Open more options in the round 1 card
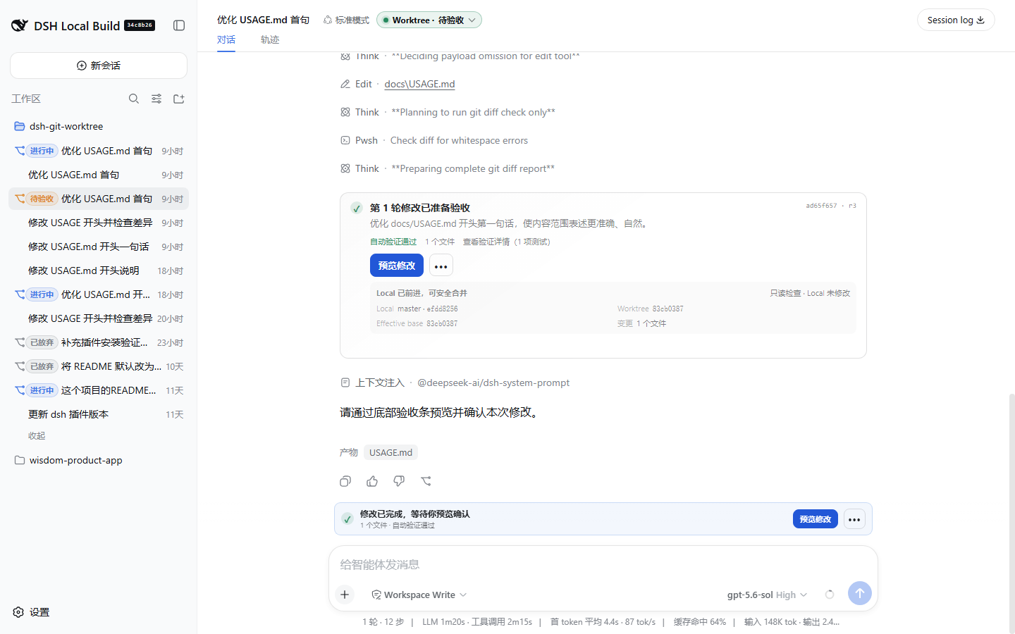The height and width of the screenshot is (634, 1015). coord(441,266)
